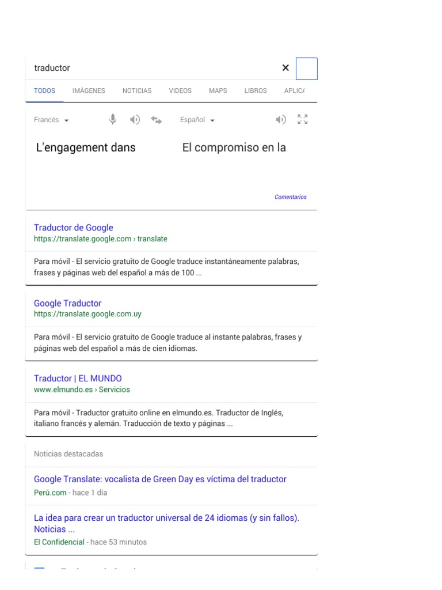Open the Español target language dropdown
This screenshot has width=442, height=590.
(x=197, y=120)
